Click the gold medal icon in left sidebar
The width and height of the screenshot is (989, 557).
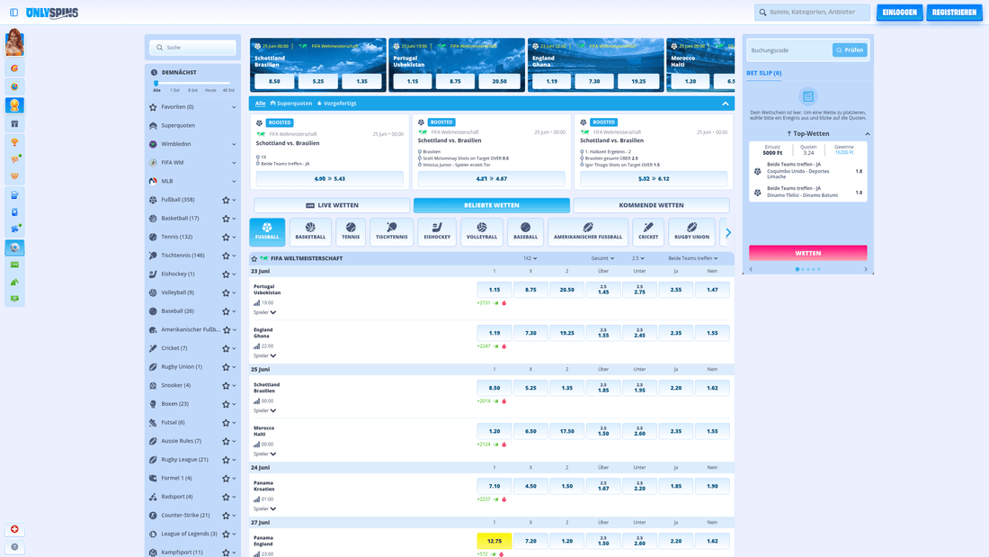click(14, 105)
